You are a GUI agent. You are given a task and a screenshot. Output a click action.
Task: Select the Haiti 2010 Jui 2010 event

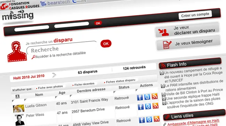click(29, 77)
